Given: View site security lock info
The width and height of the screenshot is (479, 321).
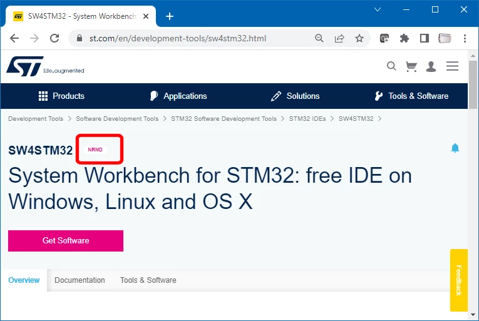Looking at the screenshot, I should [80, 38].
